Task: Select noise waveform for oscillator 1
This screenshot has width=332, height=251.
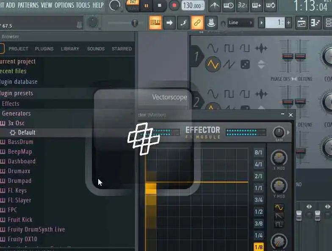Action: (x=261, y=48)
